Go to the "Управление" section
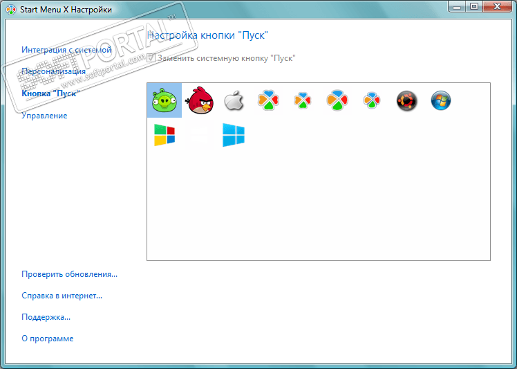Screen dimensions: 517x369 (x=44, y=116)
